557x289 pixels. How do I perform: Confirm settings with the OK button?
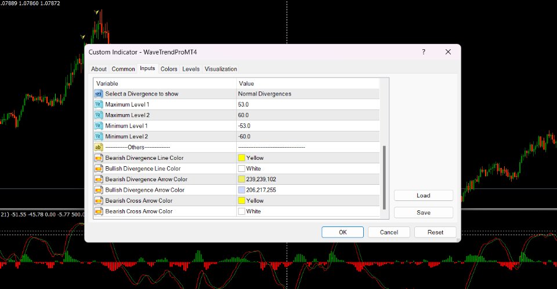pyautogui.click(x=343, y=232)
